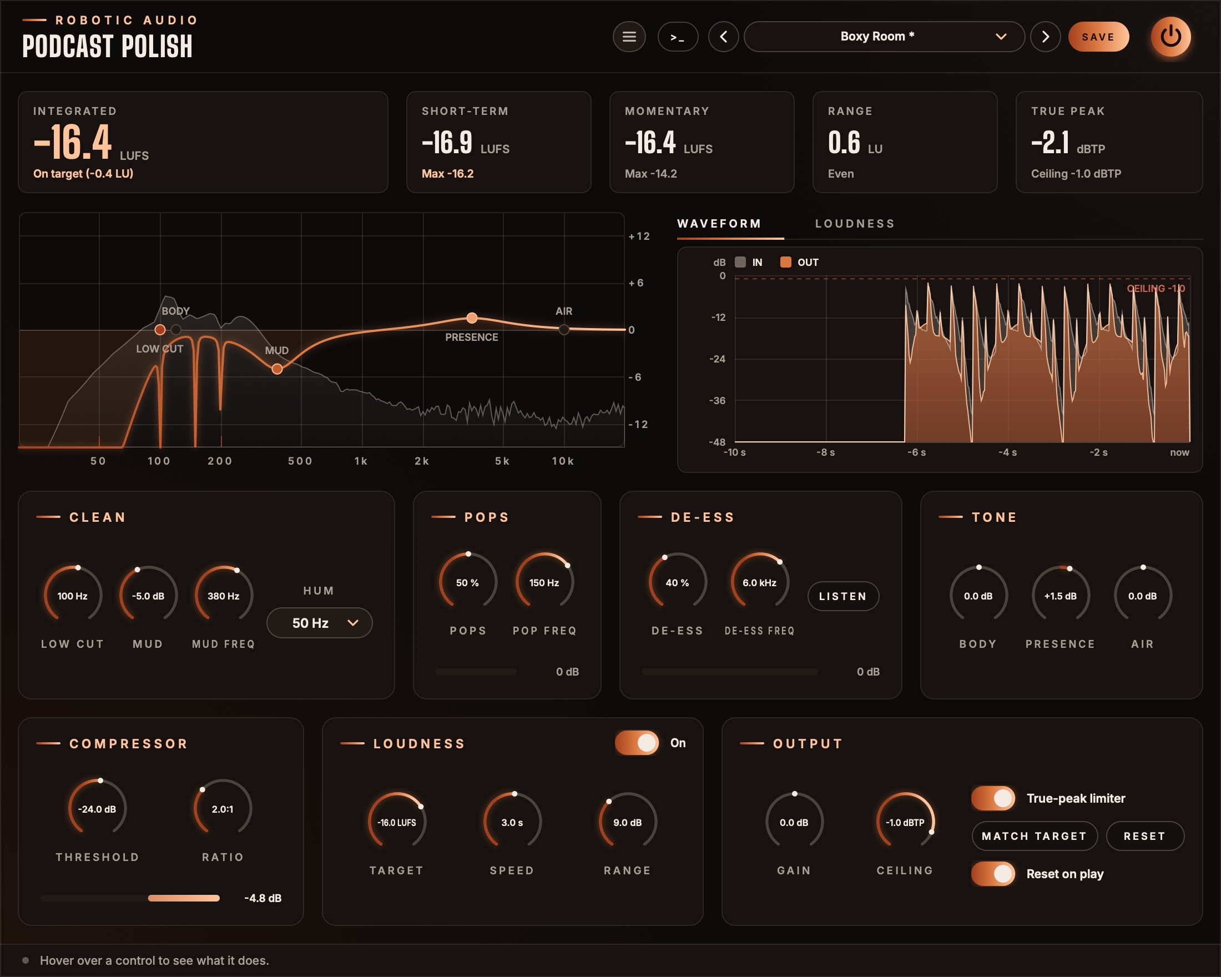
Task: Click the output RESET button
Action: 1144,836
